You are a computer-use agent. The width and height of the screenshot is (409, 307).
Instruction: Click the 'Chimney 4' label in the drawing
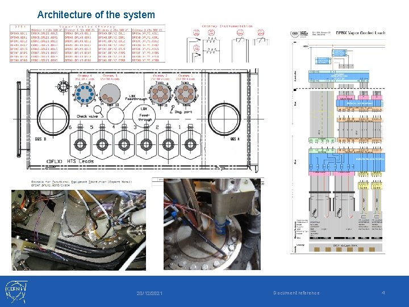(85, 76)
